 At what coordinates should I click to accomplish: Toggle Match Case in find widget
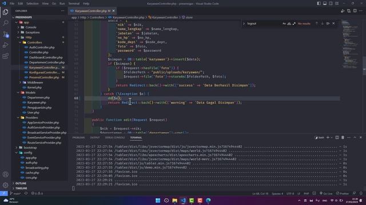[x=284, y=23]
